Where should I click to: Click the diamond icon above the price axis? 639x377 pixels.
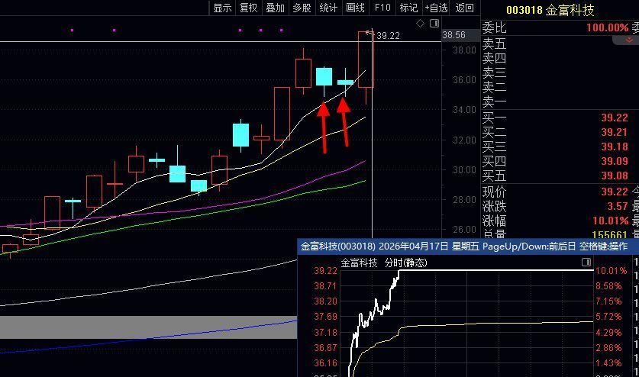420,24
